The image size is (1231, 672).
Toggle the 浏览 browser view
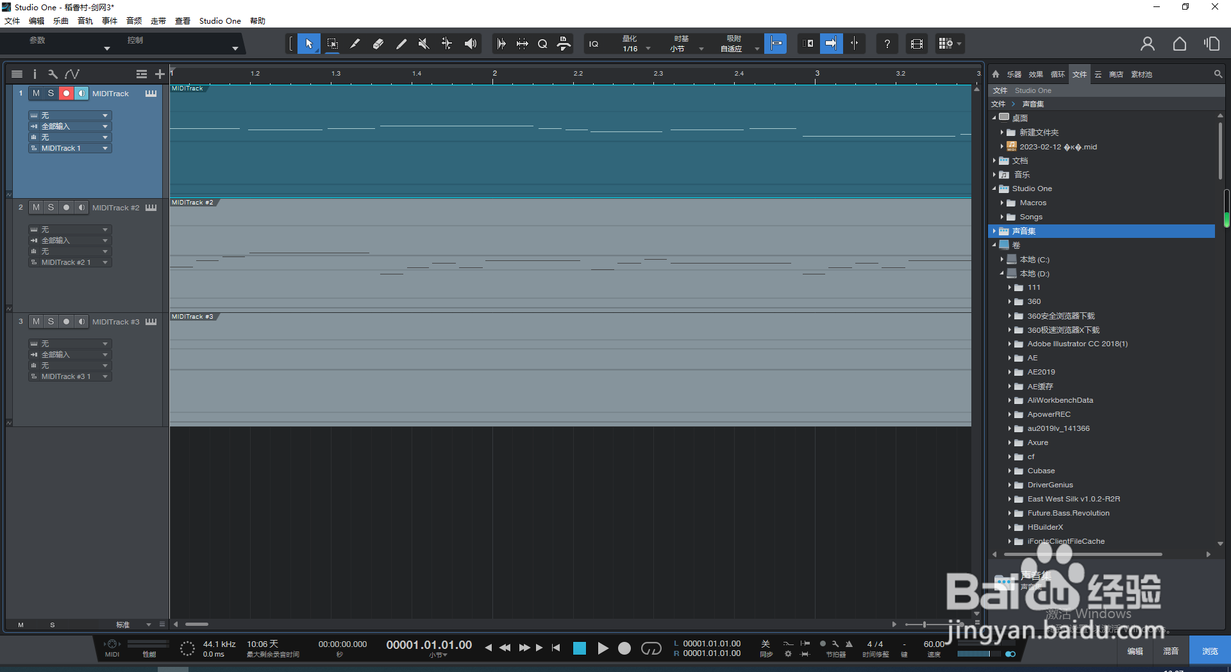point(1210,651)
